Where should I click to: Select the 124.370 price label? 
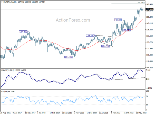[105, 46]
